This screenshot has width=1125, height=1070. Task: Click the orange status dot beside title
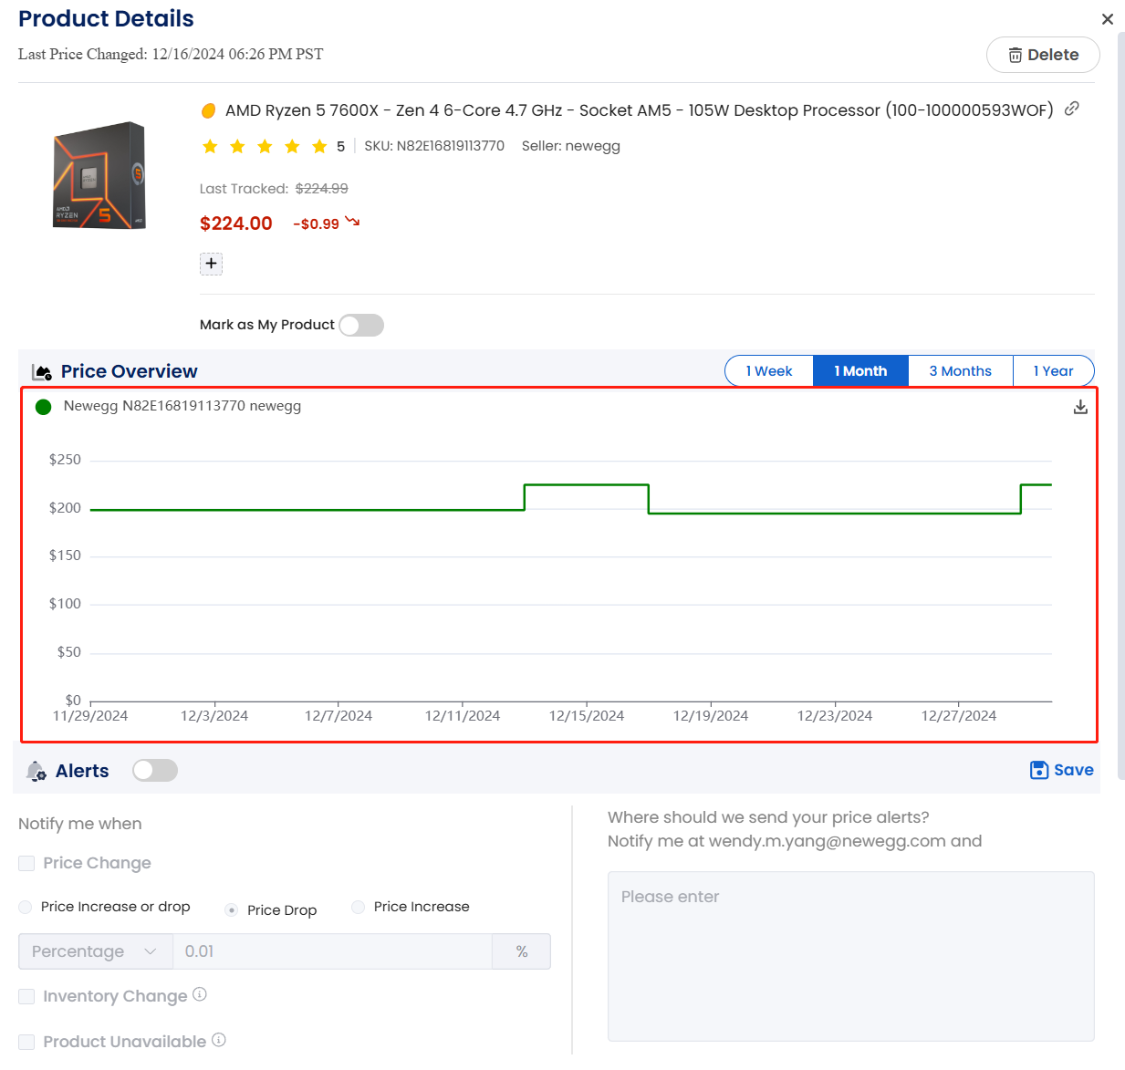[208, 111]
